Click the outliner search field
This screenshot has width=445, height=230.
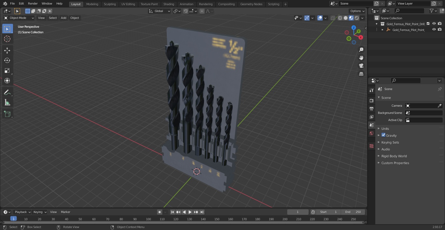point(409,11)
